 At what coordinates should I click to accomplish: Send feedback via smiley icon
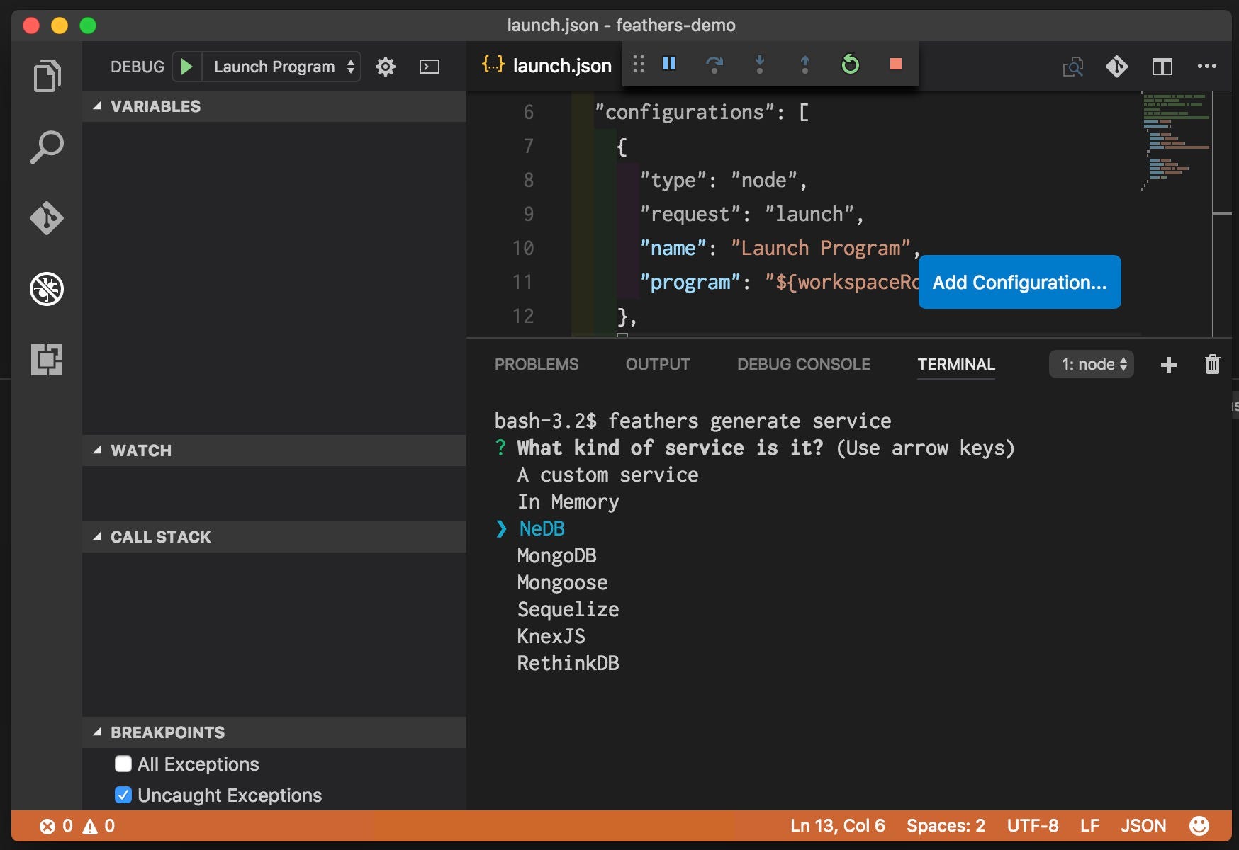(1199, 826)
